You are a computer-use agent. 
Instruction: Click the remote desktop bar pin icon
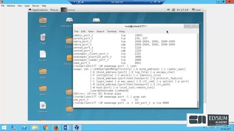79,2
